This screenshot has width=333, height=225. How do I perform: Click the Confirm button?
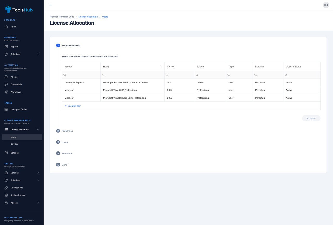pyautogui.click(x=311, y=118)
